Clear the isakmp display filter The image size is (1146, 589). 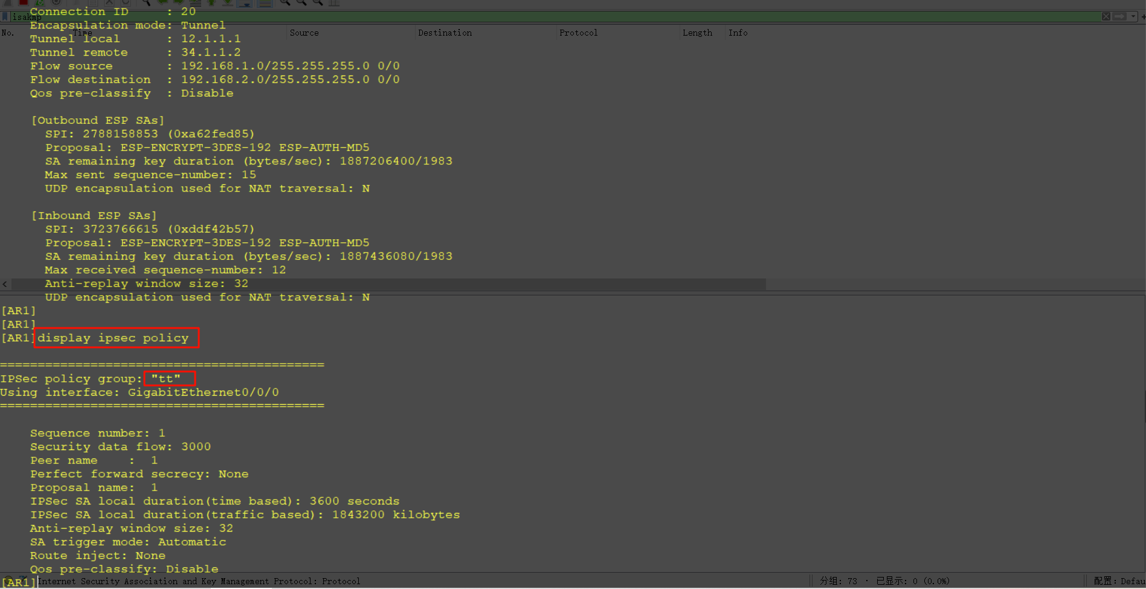(1106, 16)
